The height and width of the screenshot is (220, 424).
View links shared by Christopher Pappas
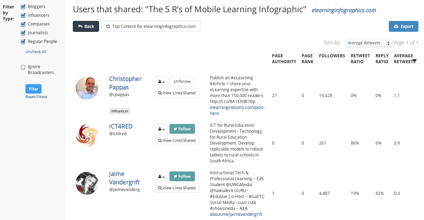coord(177,93)
